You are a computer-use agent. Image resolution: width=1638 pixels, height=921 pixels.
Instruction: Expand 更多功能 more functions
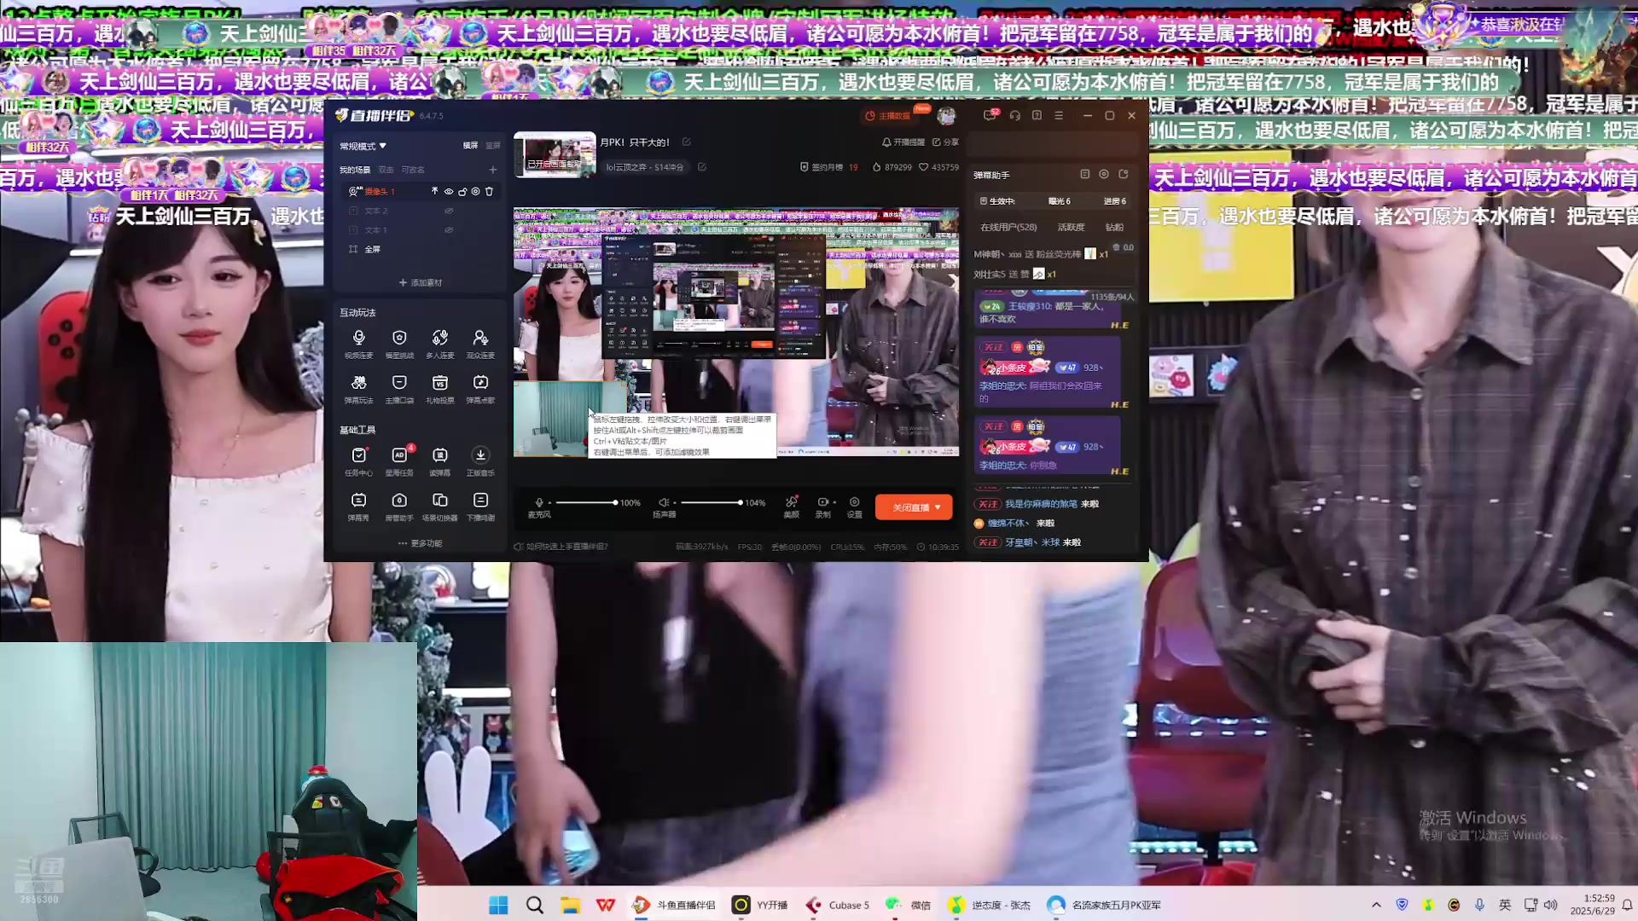click(x=420, y=543)
